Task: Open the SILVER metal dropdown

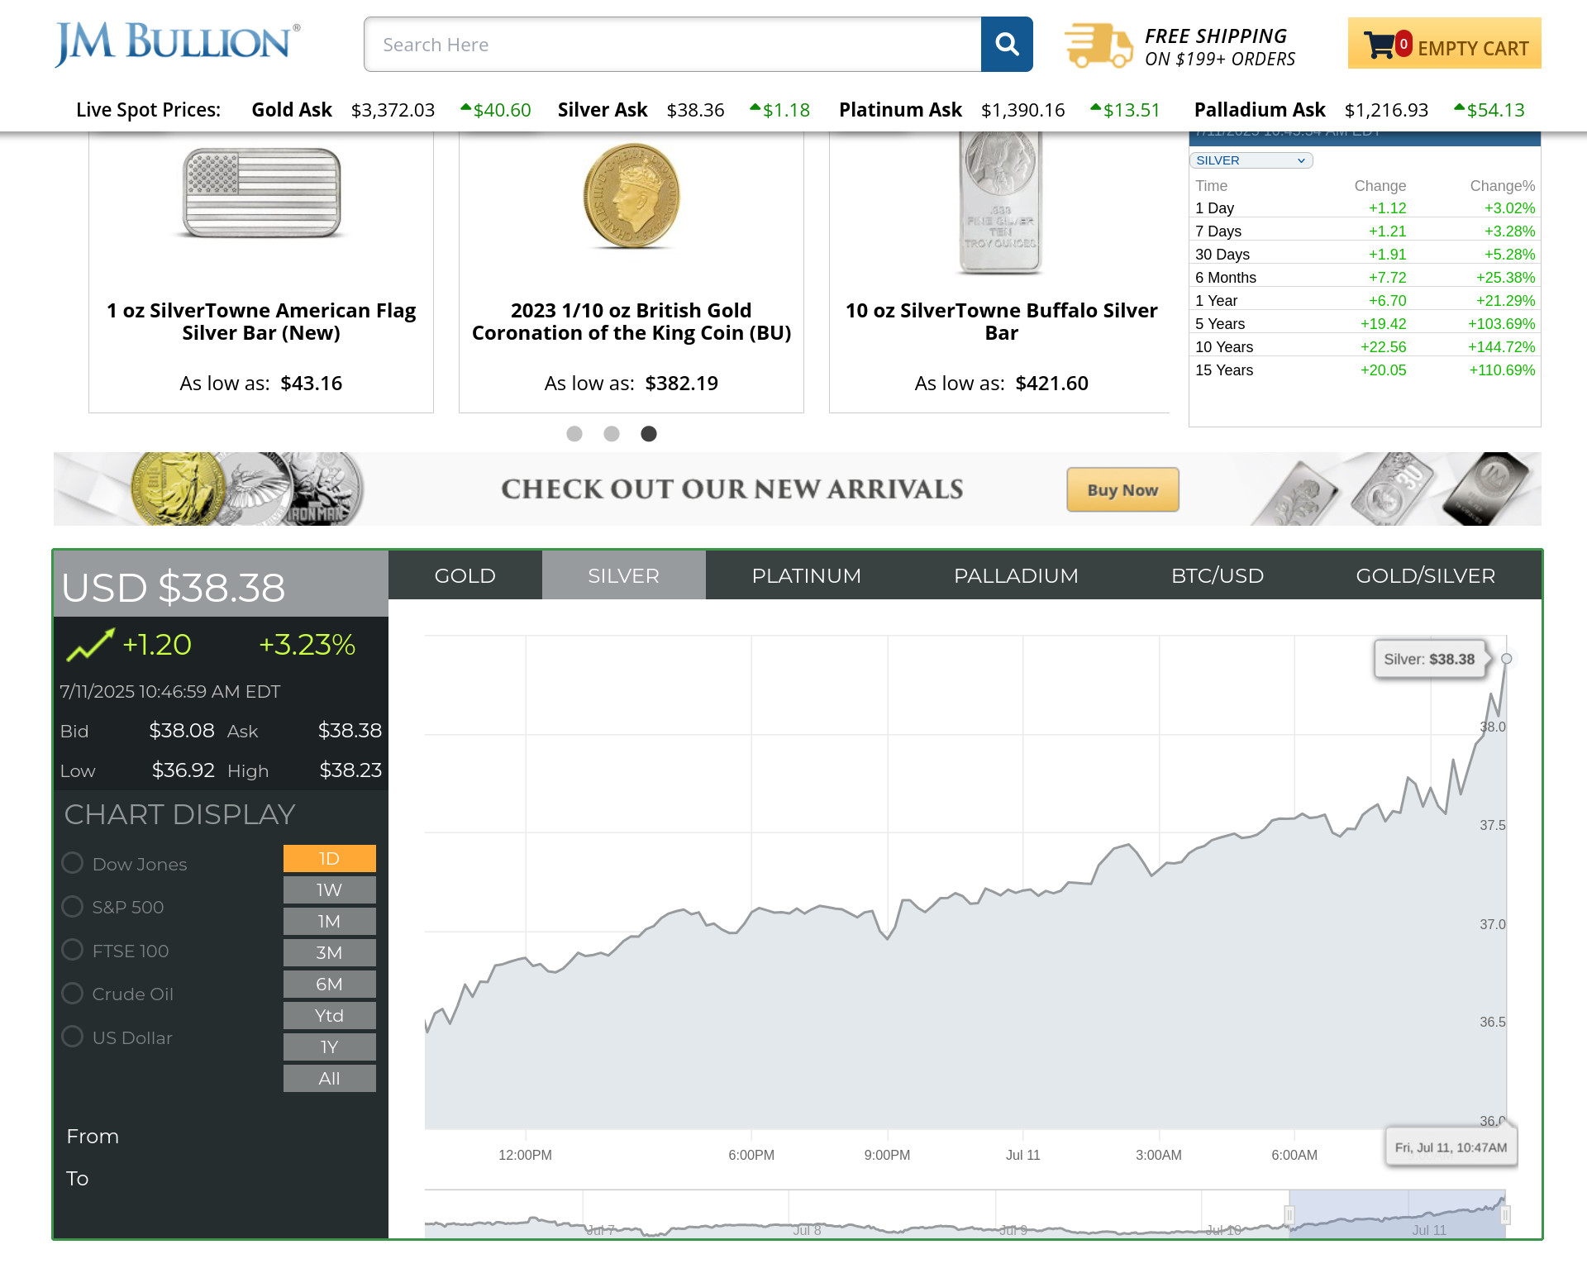Action: (x=1251, y=160)
